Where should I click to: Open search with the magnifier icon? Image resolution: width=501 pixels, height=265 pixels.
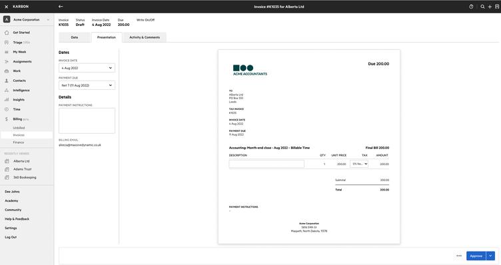482,7
